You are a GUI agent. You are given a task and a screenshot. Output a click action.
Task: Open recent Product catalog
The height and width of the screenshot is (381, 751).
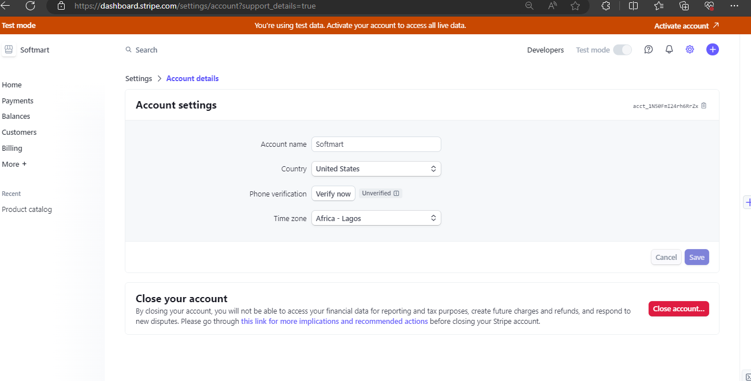[x=27, y=209]
